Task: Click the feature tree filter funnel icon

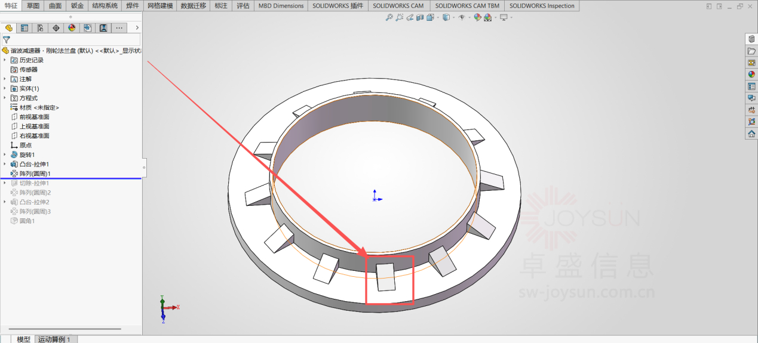Action: [x=7, y=39]
